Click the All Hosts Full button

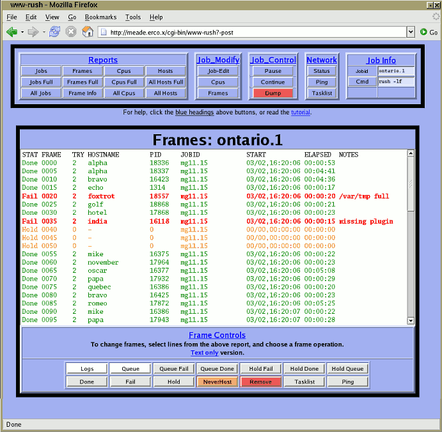pyautogui.click(x=166, y=82)
